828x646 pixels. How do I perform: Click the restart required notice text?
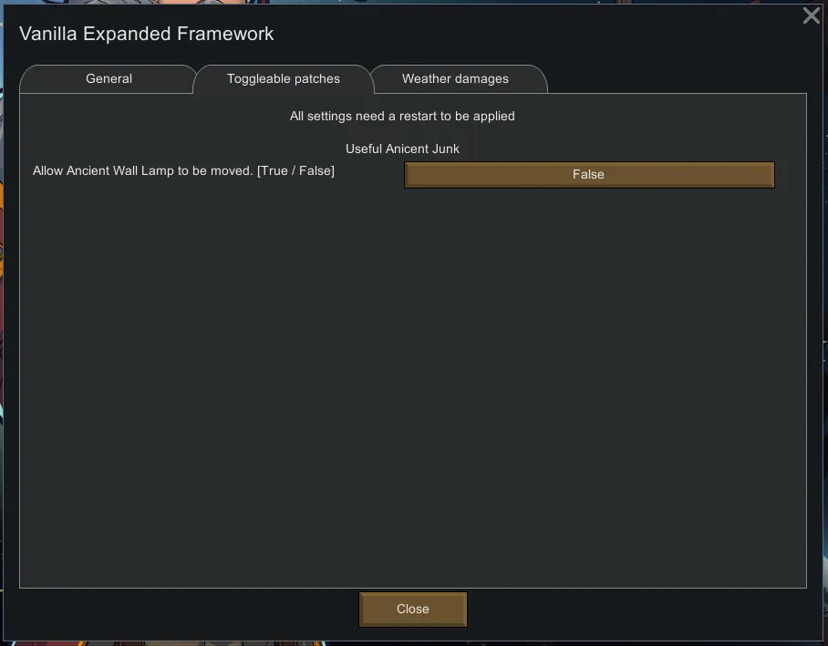click(x=402, y=117)
